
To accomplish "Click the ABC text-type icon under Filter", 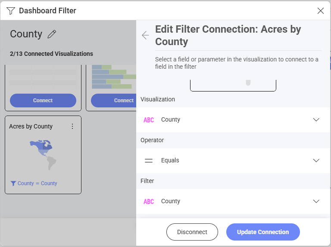I will 149,201.
